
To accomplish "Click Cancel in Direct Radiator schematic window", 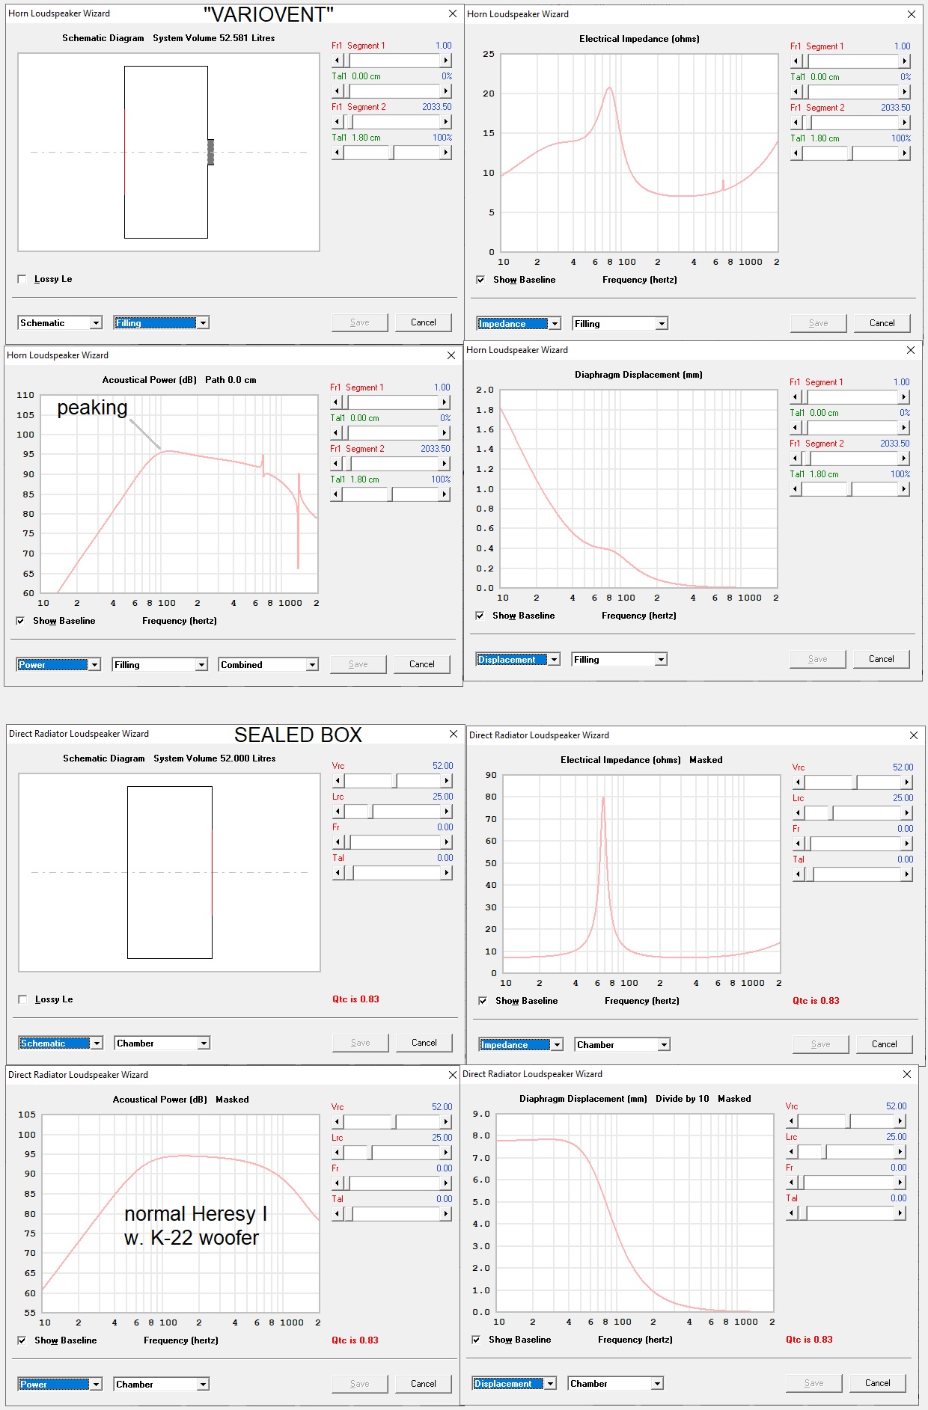I will 424,1043.
